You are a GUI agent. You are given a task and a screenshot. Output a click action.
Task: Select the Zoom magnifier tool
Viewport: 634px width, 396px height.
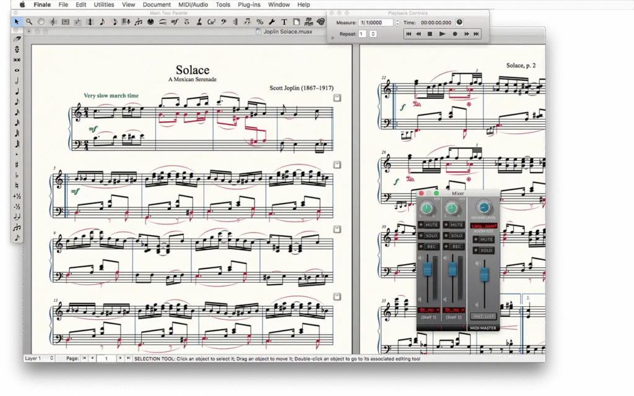coord(29,22)
